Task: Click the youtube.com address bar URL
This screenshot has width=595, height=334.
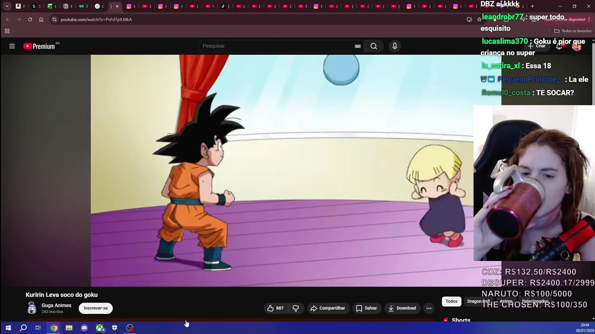Action: [96, 19]
